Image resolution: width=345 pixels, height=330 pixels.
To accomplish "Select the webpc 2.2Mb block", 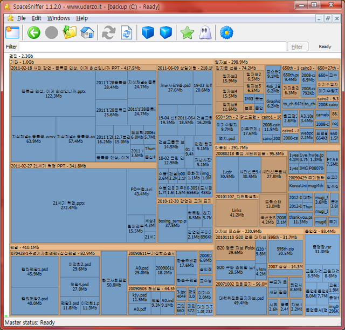I will 307,135.
